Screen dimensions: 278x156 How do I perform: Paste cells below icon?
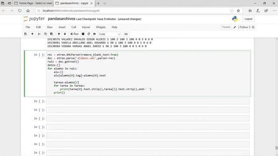click(x=52, y=34)
